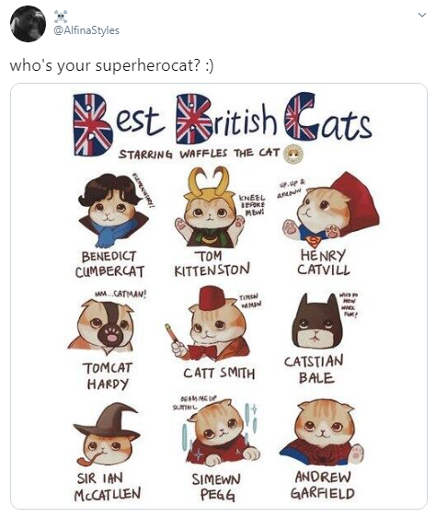Screen dimensions: 436x517
Task: Click the Andrew Garfield spider-suit cat
Action: [323, 432]
